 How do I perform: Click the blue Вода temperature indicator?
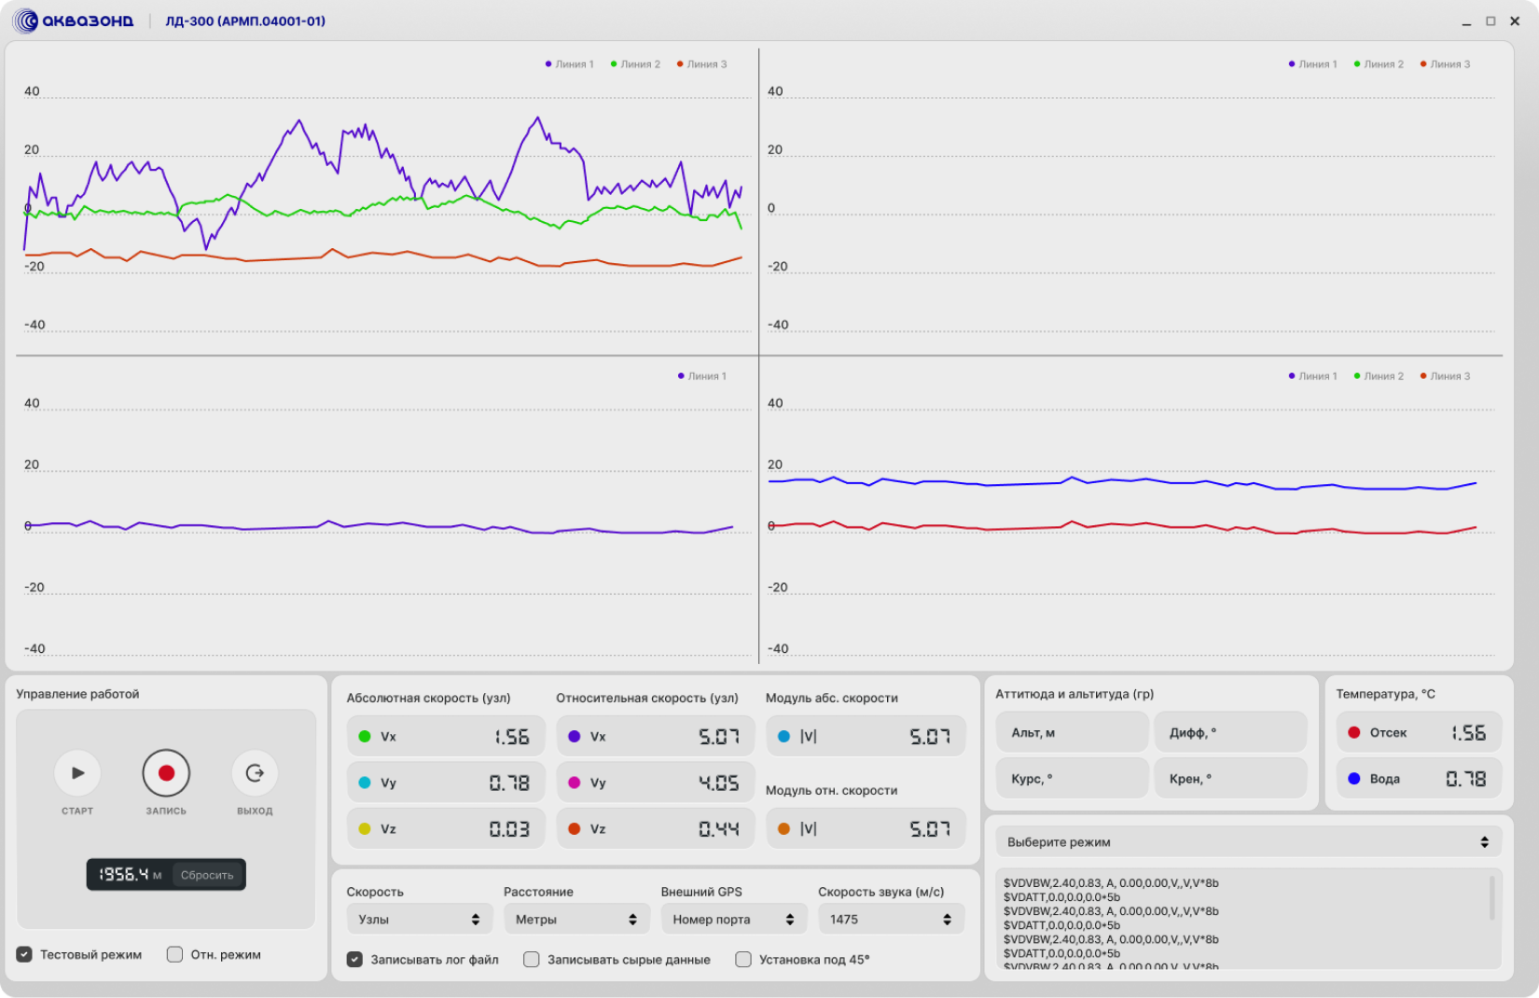tap(1354, 778)
